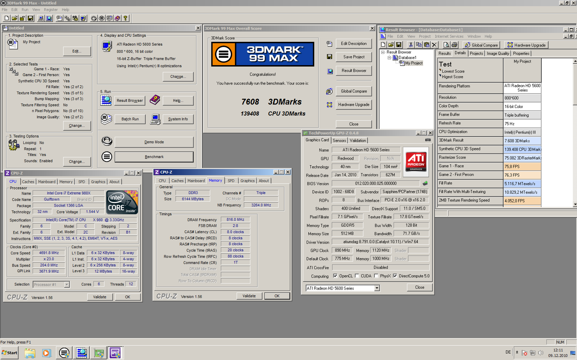Click the Edit Description button
Image resolution: width=577 pixels, height=360 pixels.
pos(354,44)
